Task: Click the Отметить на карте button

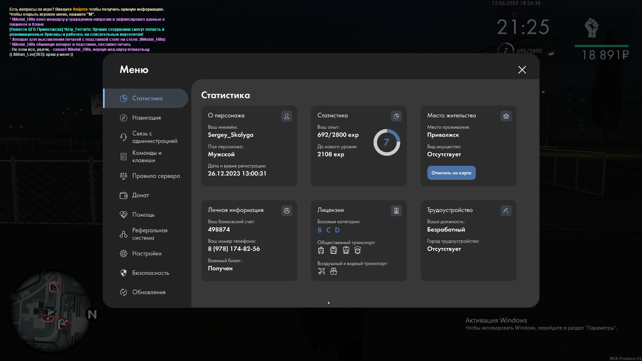Action: (451, 173)
